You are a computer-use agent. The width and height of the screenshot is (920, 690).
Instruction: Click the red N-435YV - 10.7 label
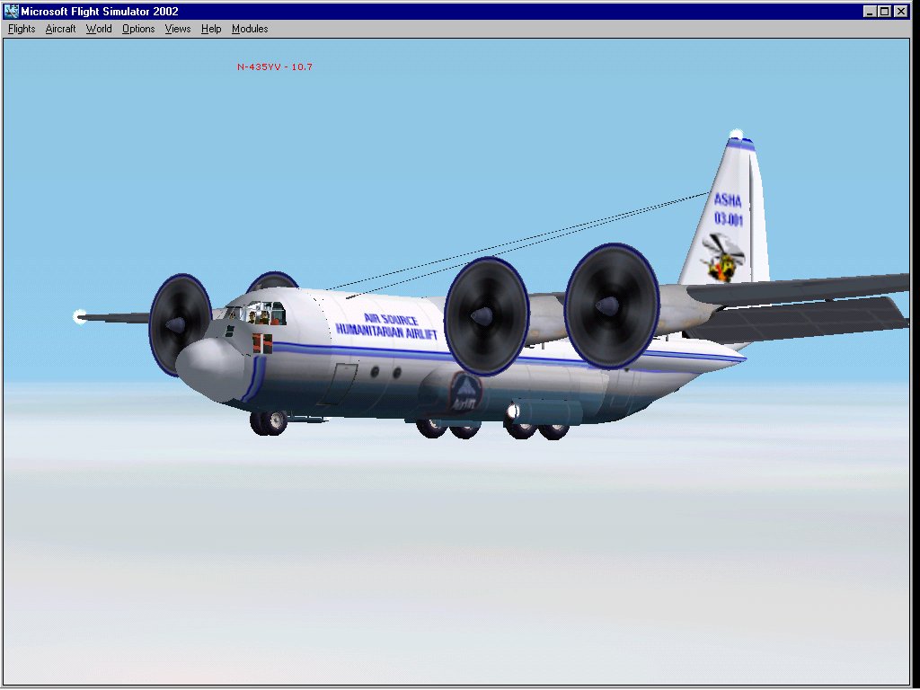pos(275,66)
